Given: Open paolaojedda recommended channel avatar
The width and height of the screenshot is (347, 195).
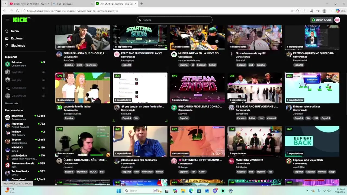Looking at the screenshot, I should (8, 157).
